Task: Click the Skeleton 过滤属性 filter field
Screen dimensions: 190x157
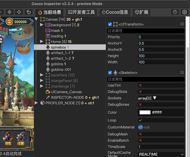Action: (146, 79)
